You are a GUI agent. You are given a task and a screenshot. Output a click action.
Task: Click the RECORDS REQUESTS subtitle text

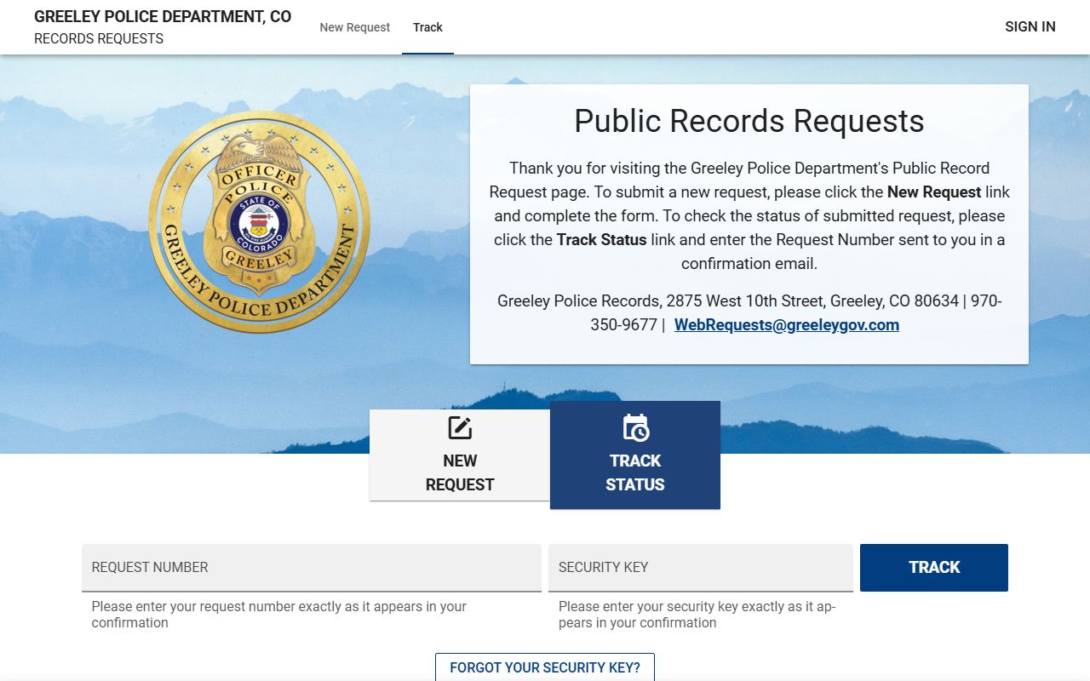pos(99,39)
